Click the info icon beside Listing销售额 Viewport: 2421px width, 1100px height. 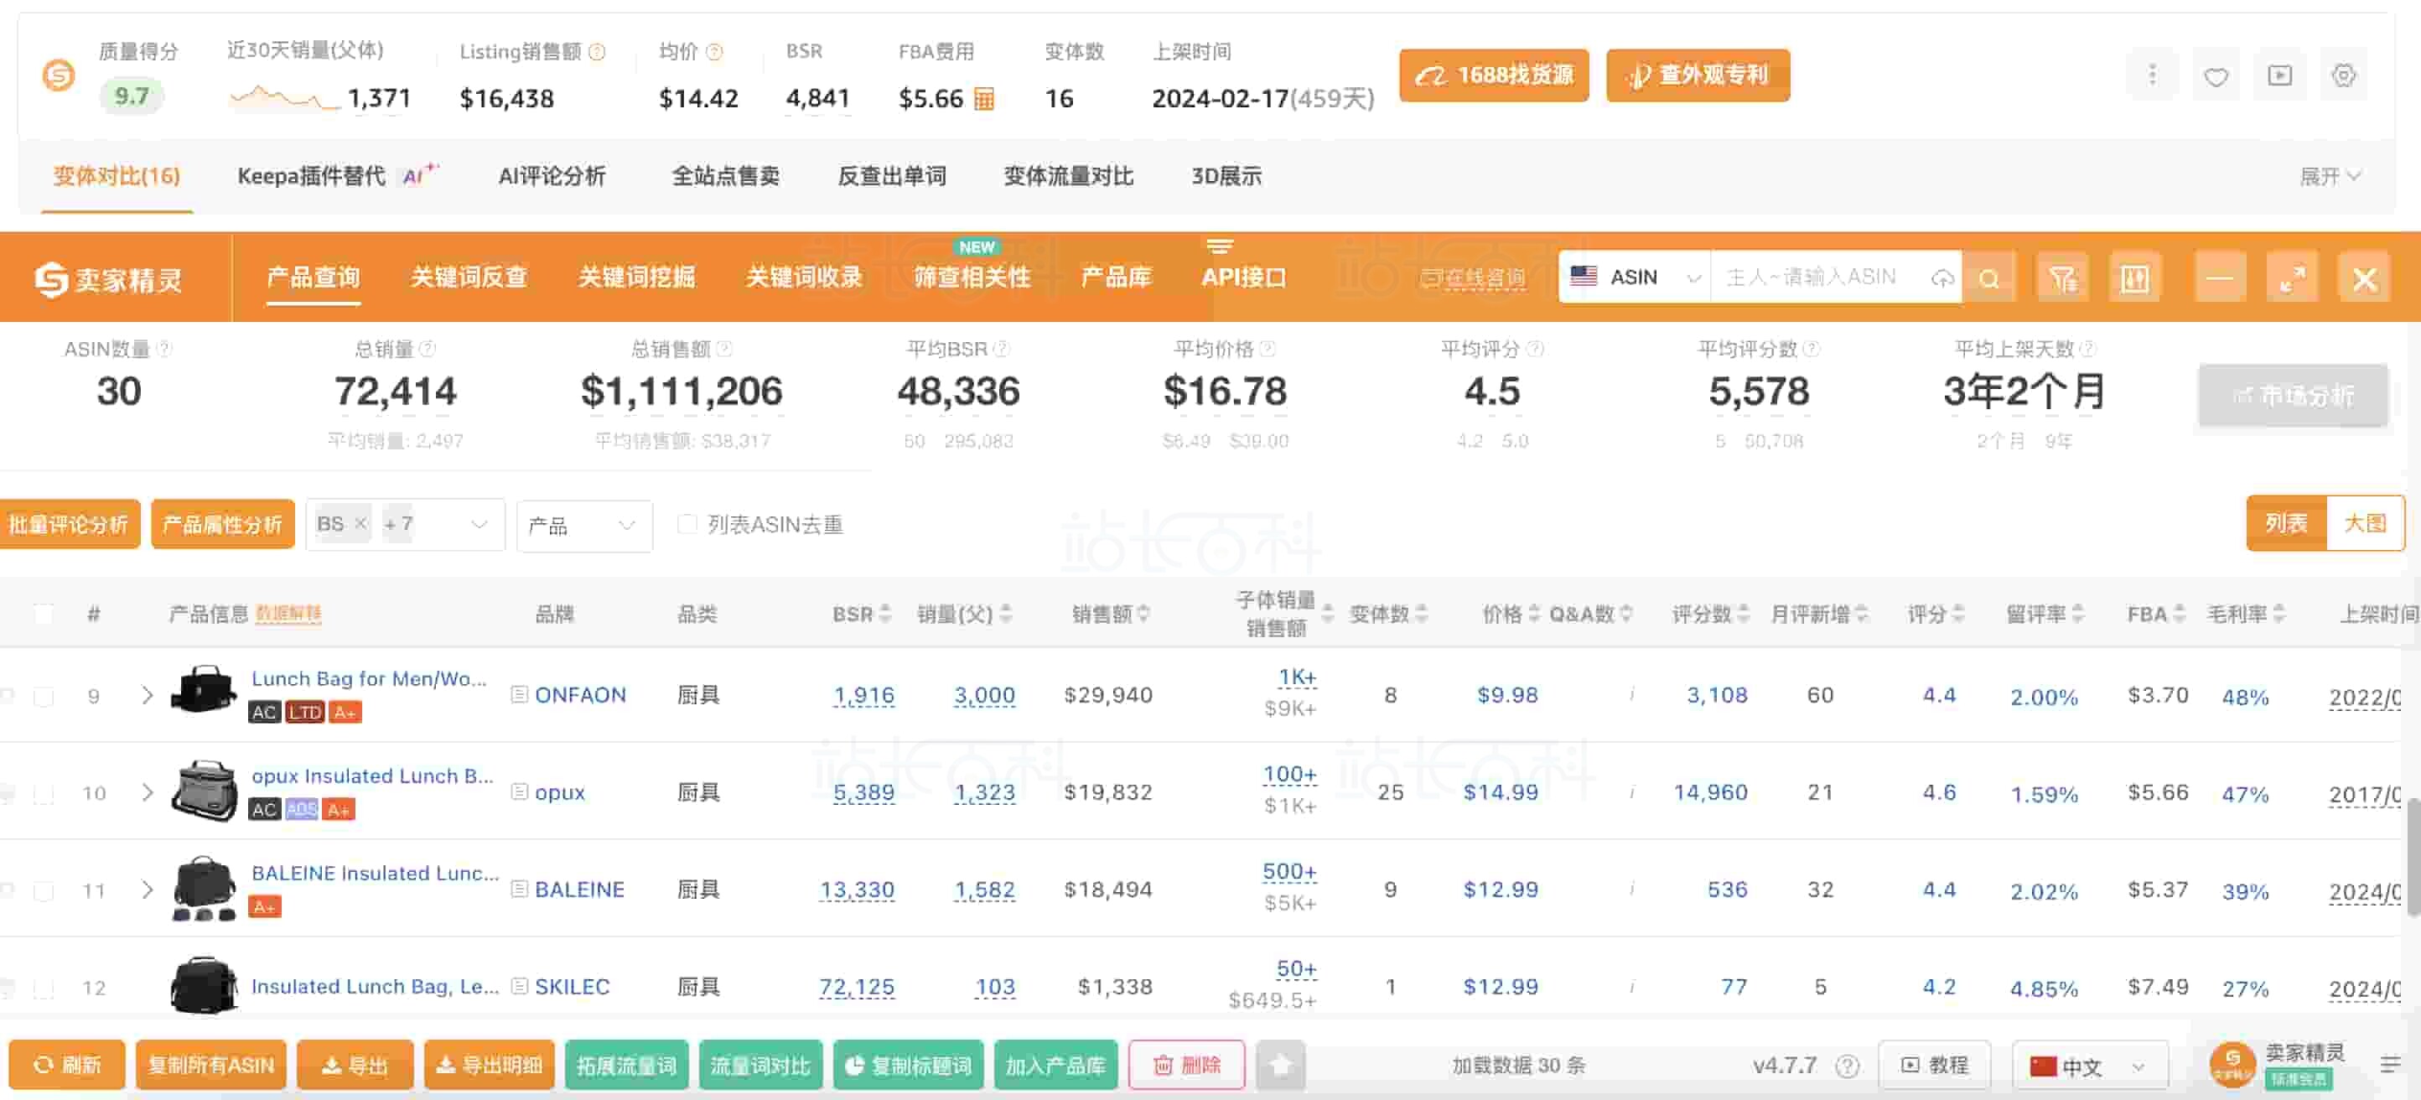coord(597,52)
